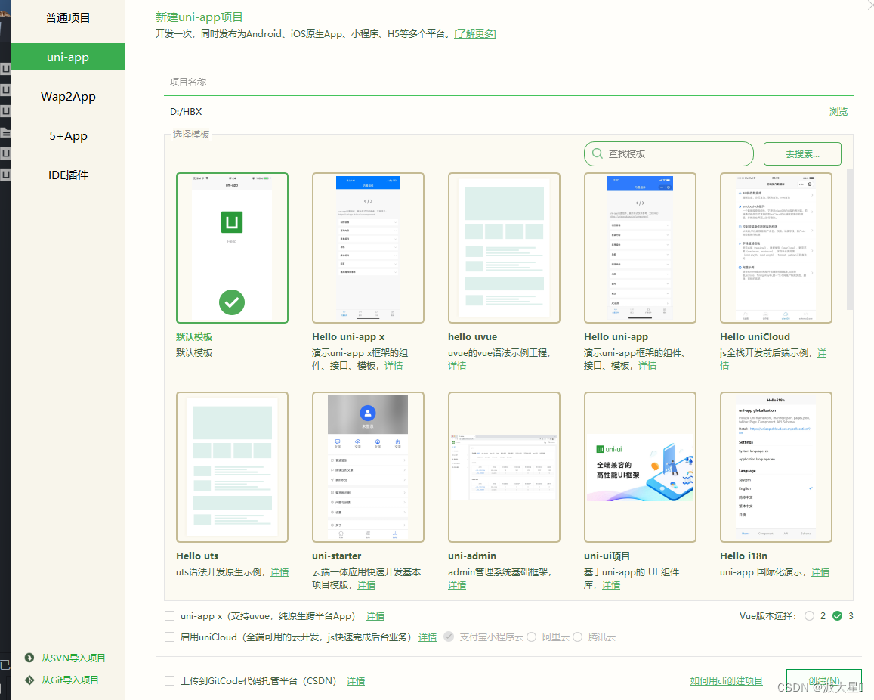The image size is (874, 700).
Task: Open 详情 link for uni-starter
Action: point(366,585)
